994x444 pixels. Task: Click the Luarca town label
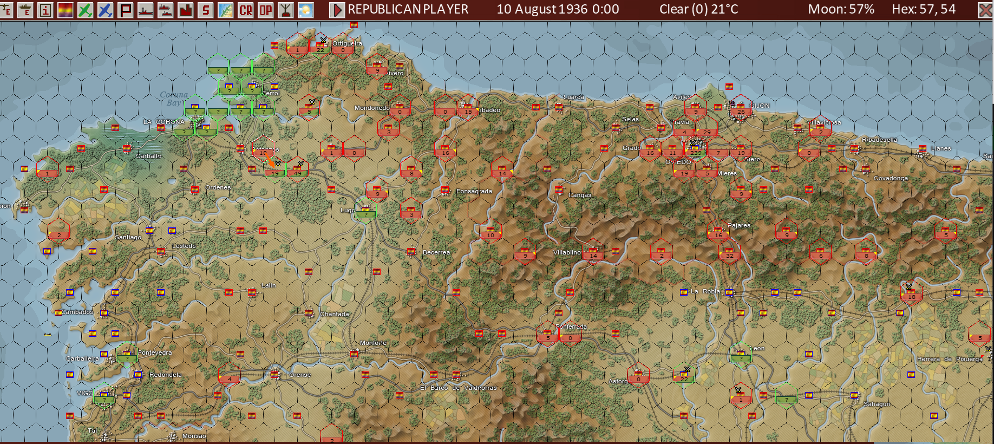click(574, 97)
